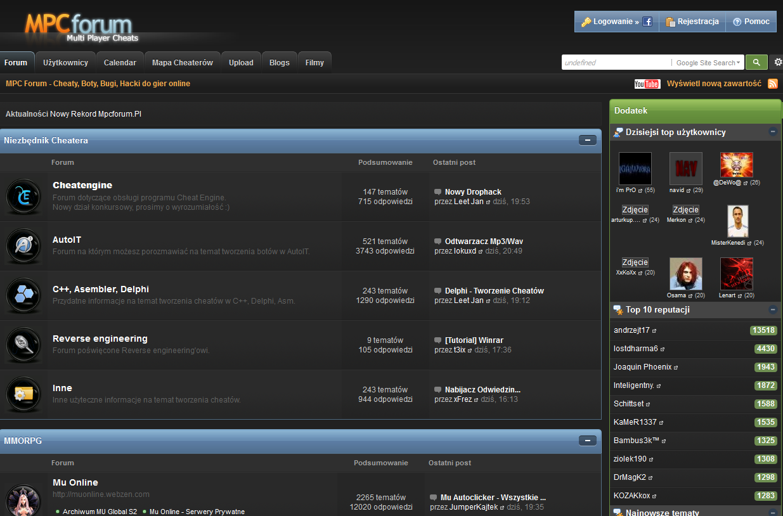Collapse the MMORPG category
Image resolution: width=783 pixels, height=516 pixels.
coord(588,441)
